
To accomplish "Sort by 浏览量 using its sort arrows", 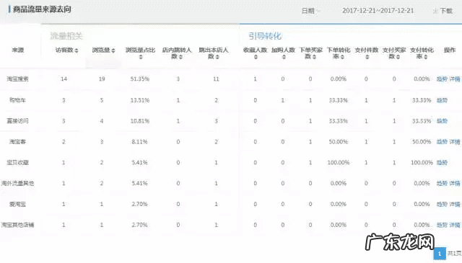I will pyautogui.click(x=113, y=50).
